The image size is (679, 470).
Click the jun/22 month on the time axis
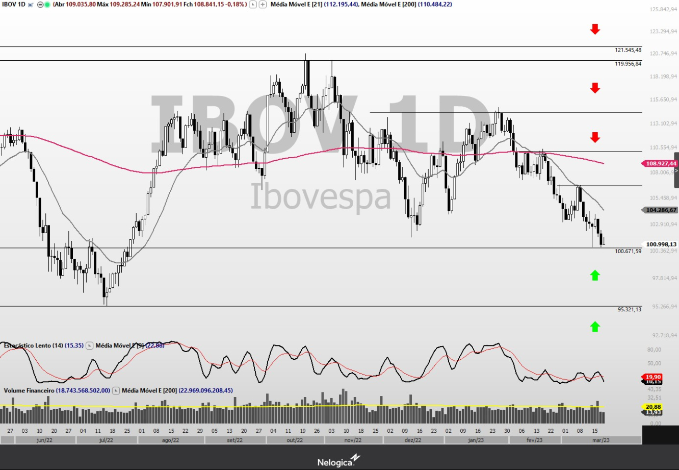coord(45,440)
